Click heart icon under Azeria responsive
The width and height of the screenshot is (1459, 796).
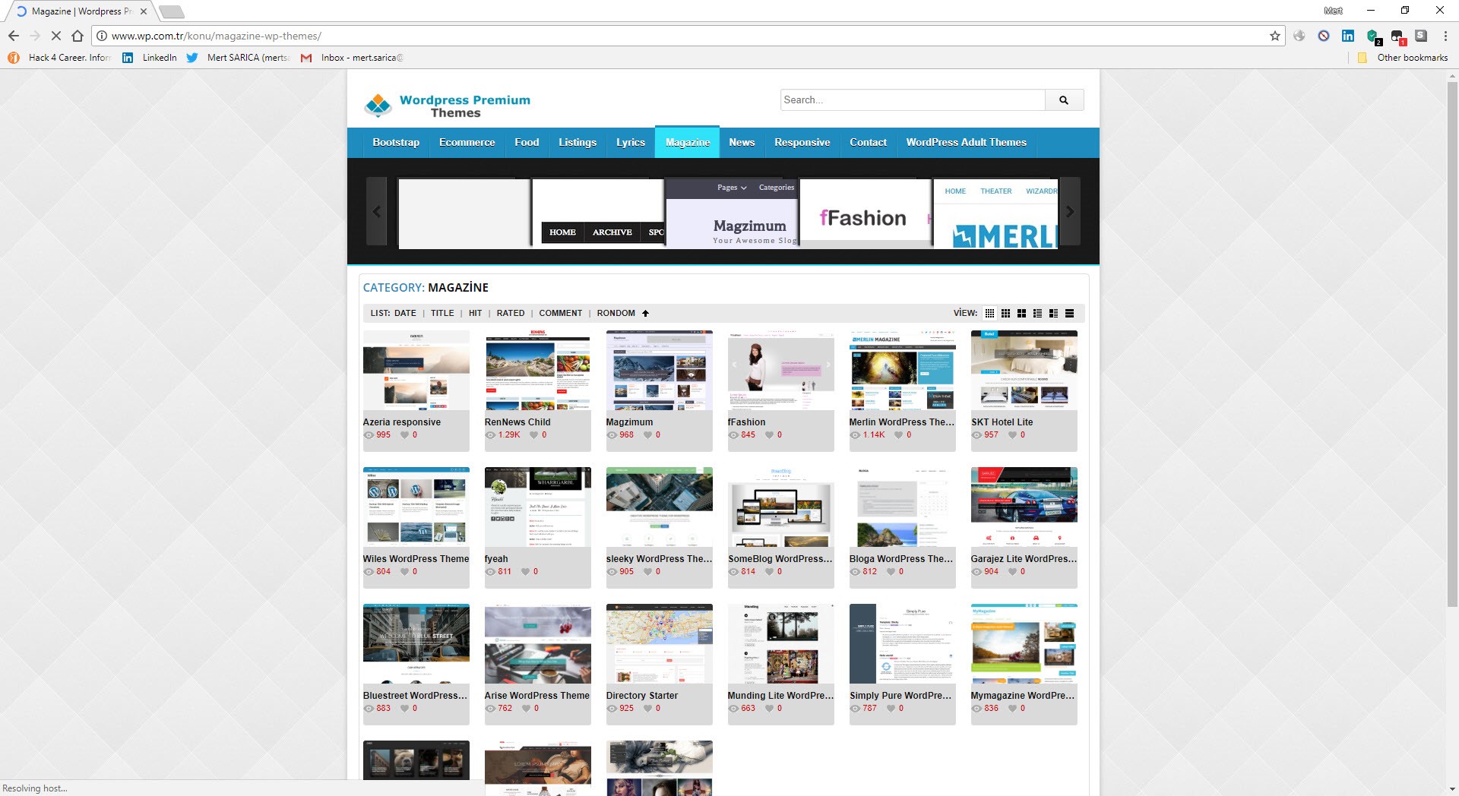point(405,435)
